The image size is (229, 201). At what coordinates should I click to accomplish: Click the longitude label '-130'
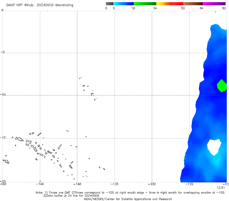point(152,184)
